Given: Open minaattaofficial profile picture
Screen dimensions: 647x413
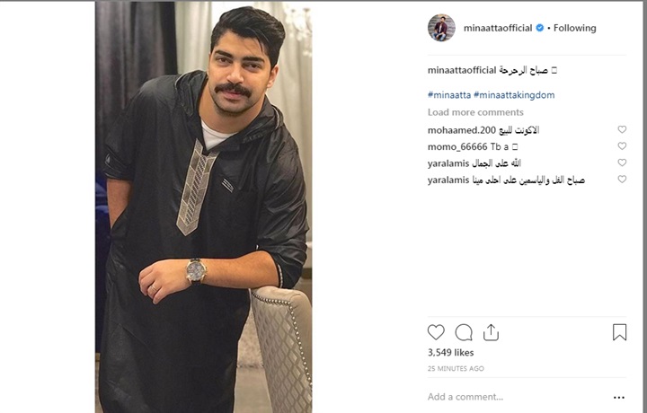Looking at the screenshot, I should [441, 28].
